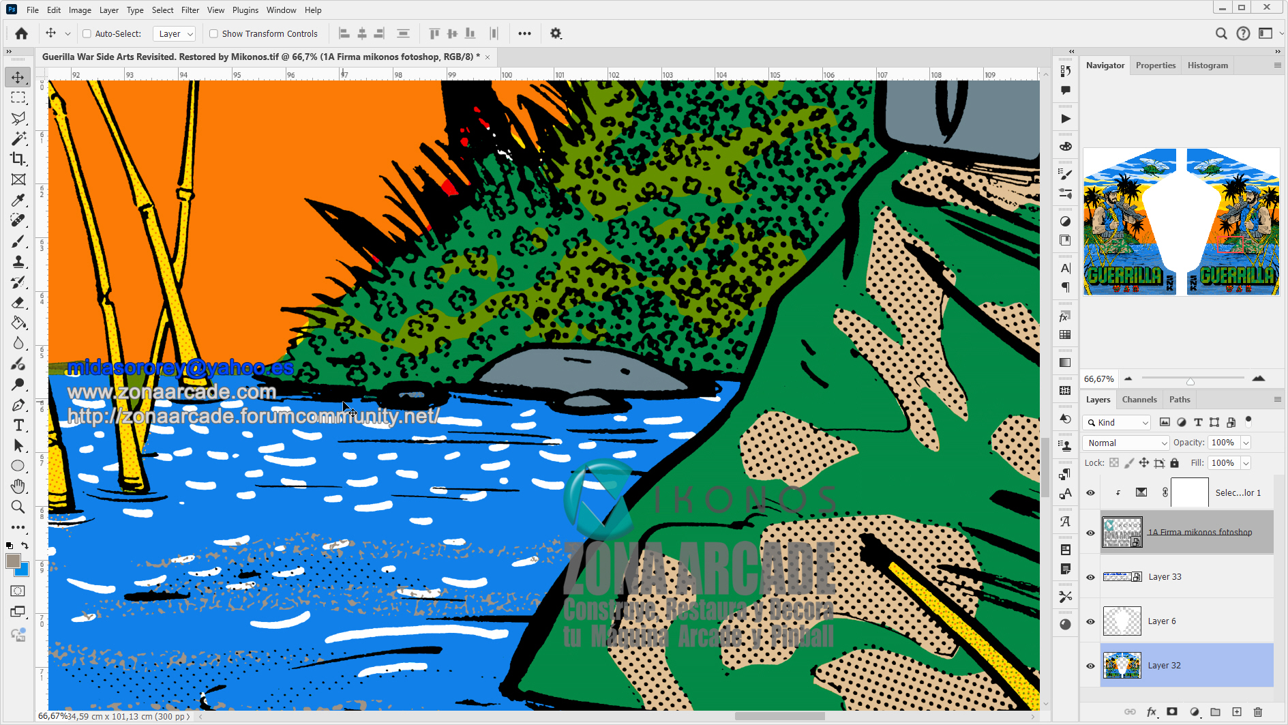Select the Frame tool

click(18, 179)
